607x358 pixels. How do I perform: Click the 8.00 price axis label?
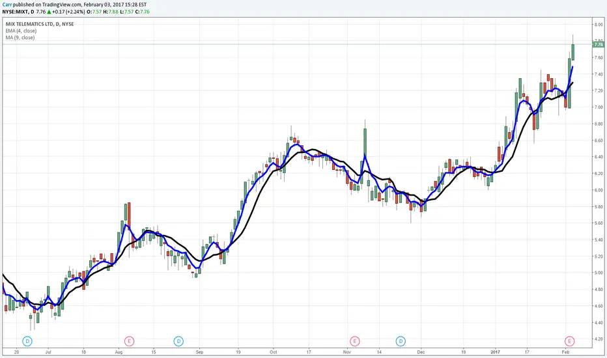(599, 24)
